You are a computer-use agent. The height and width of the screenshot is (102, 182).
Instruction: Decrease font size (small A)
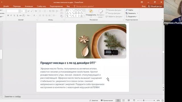32,11
